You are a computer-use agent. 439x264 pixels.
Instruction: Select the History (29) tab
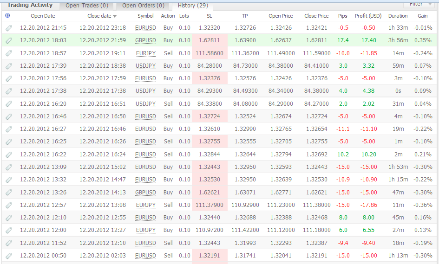tap(193, 6)
